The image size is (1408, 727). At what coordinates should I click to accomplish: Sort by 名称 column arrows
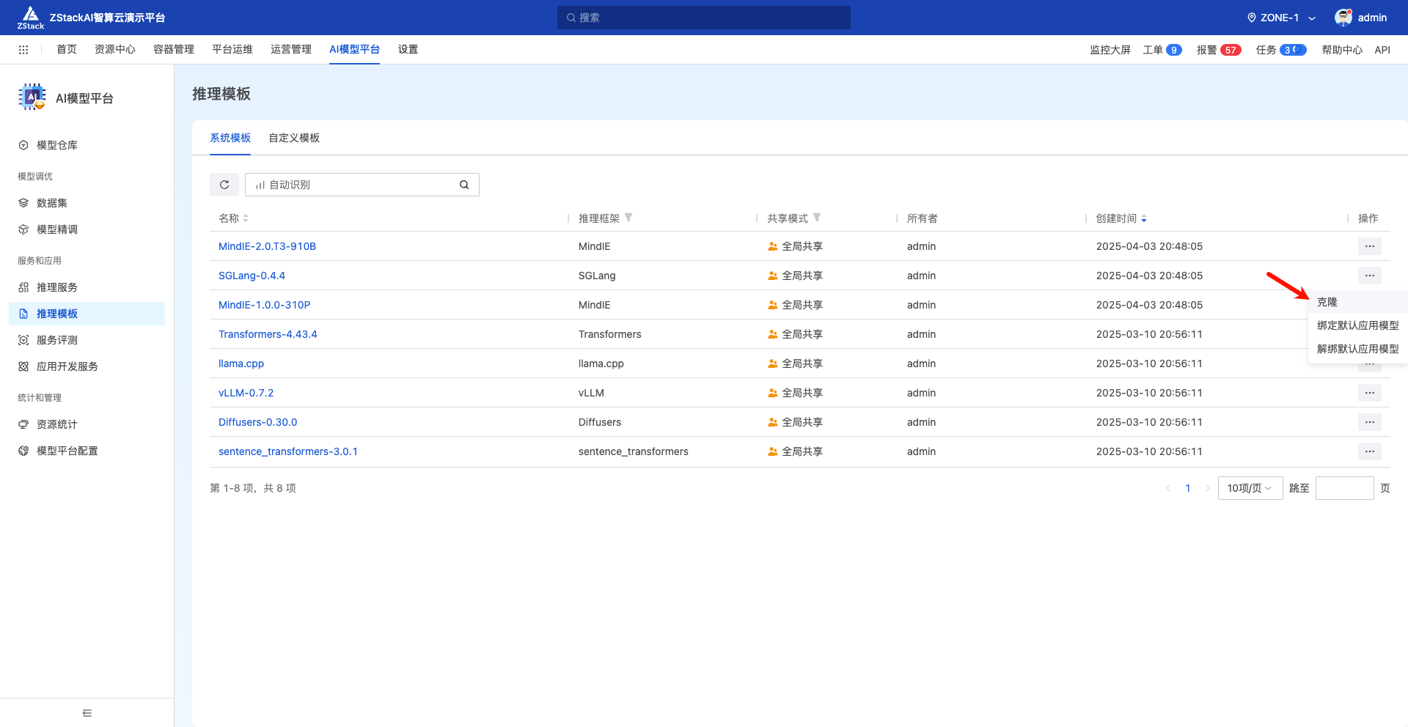(x=246, y=218)
